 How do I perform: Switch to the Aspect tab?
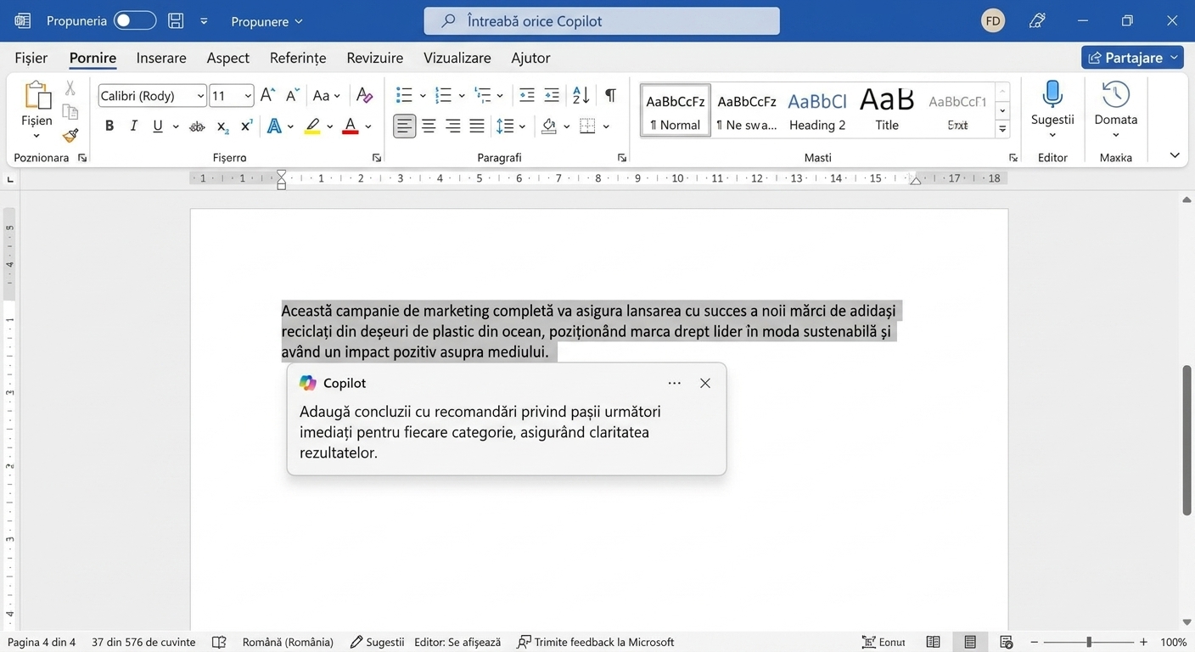(227, 58)
